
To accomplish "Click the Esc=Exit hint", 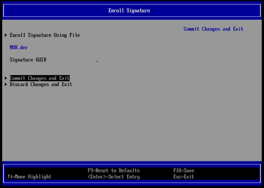I will (x=184, y=177).
